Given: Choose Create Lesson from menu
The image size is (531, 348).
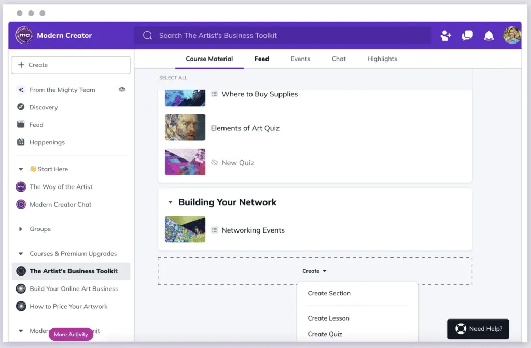Looking at the screenshot, I should pos(328,318).
